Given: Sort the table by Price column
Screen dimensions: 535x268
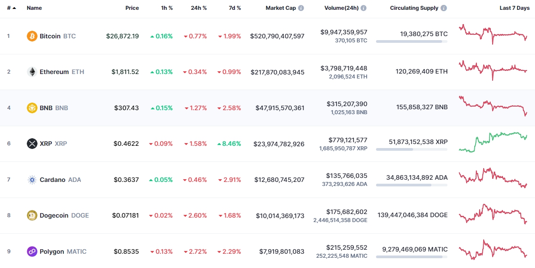Looking at the screenshot, I should point(132,8).
